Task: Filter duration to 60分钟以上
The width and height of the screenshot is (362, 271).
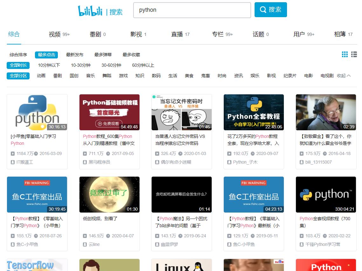Action: coord(143,65)
